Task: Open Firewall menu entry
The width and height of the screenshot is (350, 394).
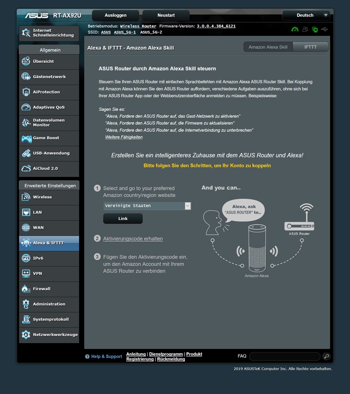Action: pyautogui.click(x=49, y=289)
